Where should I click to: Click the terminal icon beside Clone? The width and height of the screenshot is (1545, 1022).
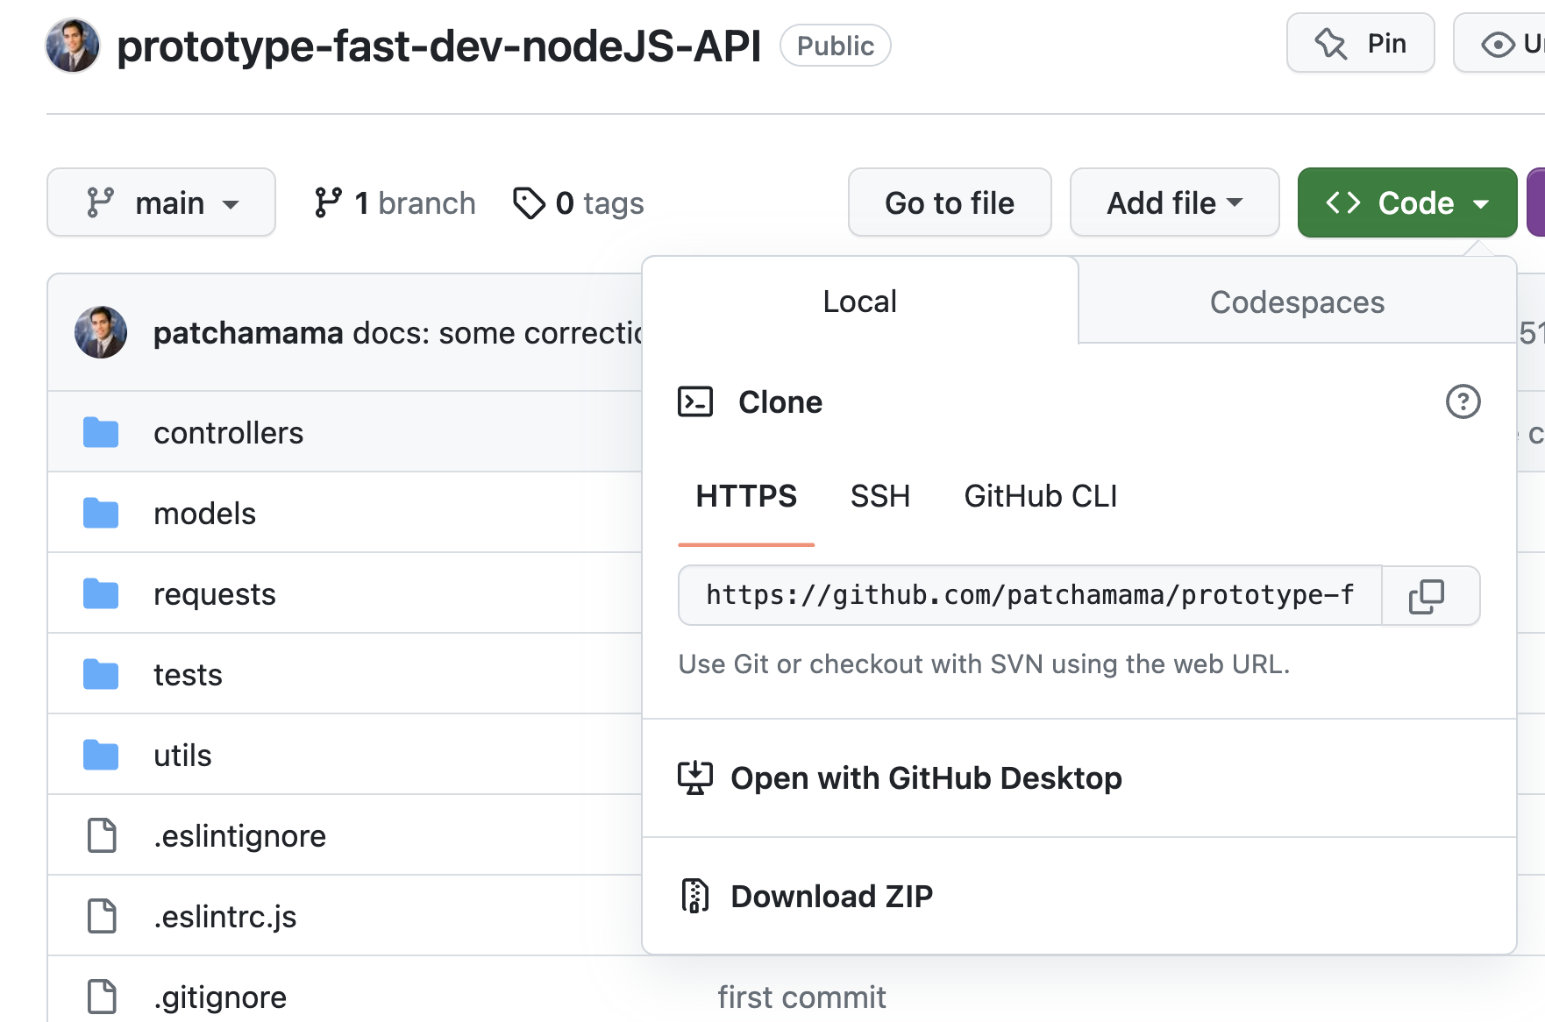[x=695, y=402]
